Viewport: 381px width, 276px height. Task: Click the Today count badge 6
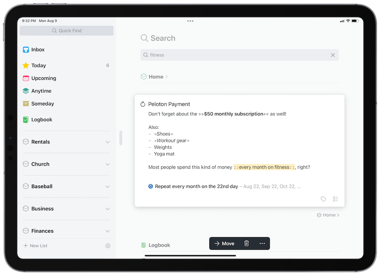(x=108, y=65)
